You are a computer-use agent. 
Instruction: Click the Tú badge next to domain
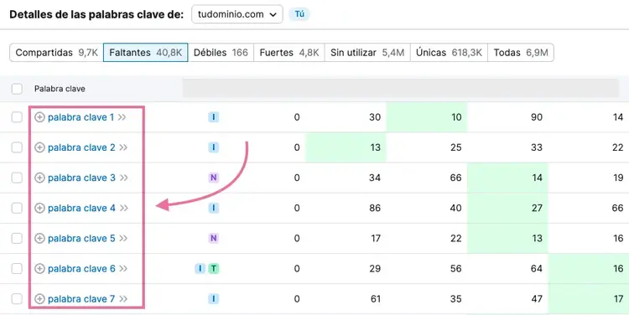coord(299,14)
